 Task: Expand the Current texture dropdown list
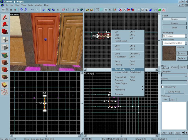pos(186,43)
